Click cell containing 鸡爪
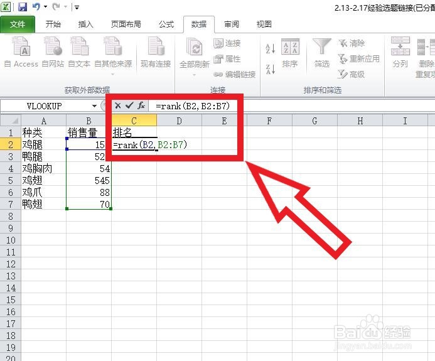Screen dimensions: 435x361 pos(43,192)
